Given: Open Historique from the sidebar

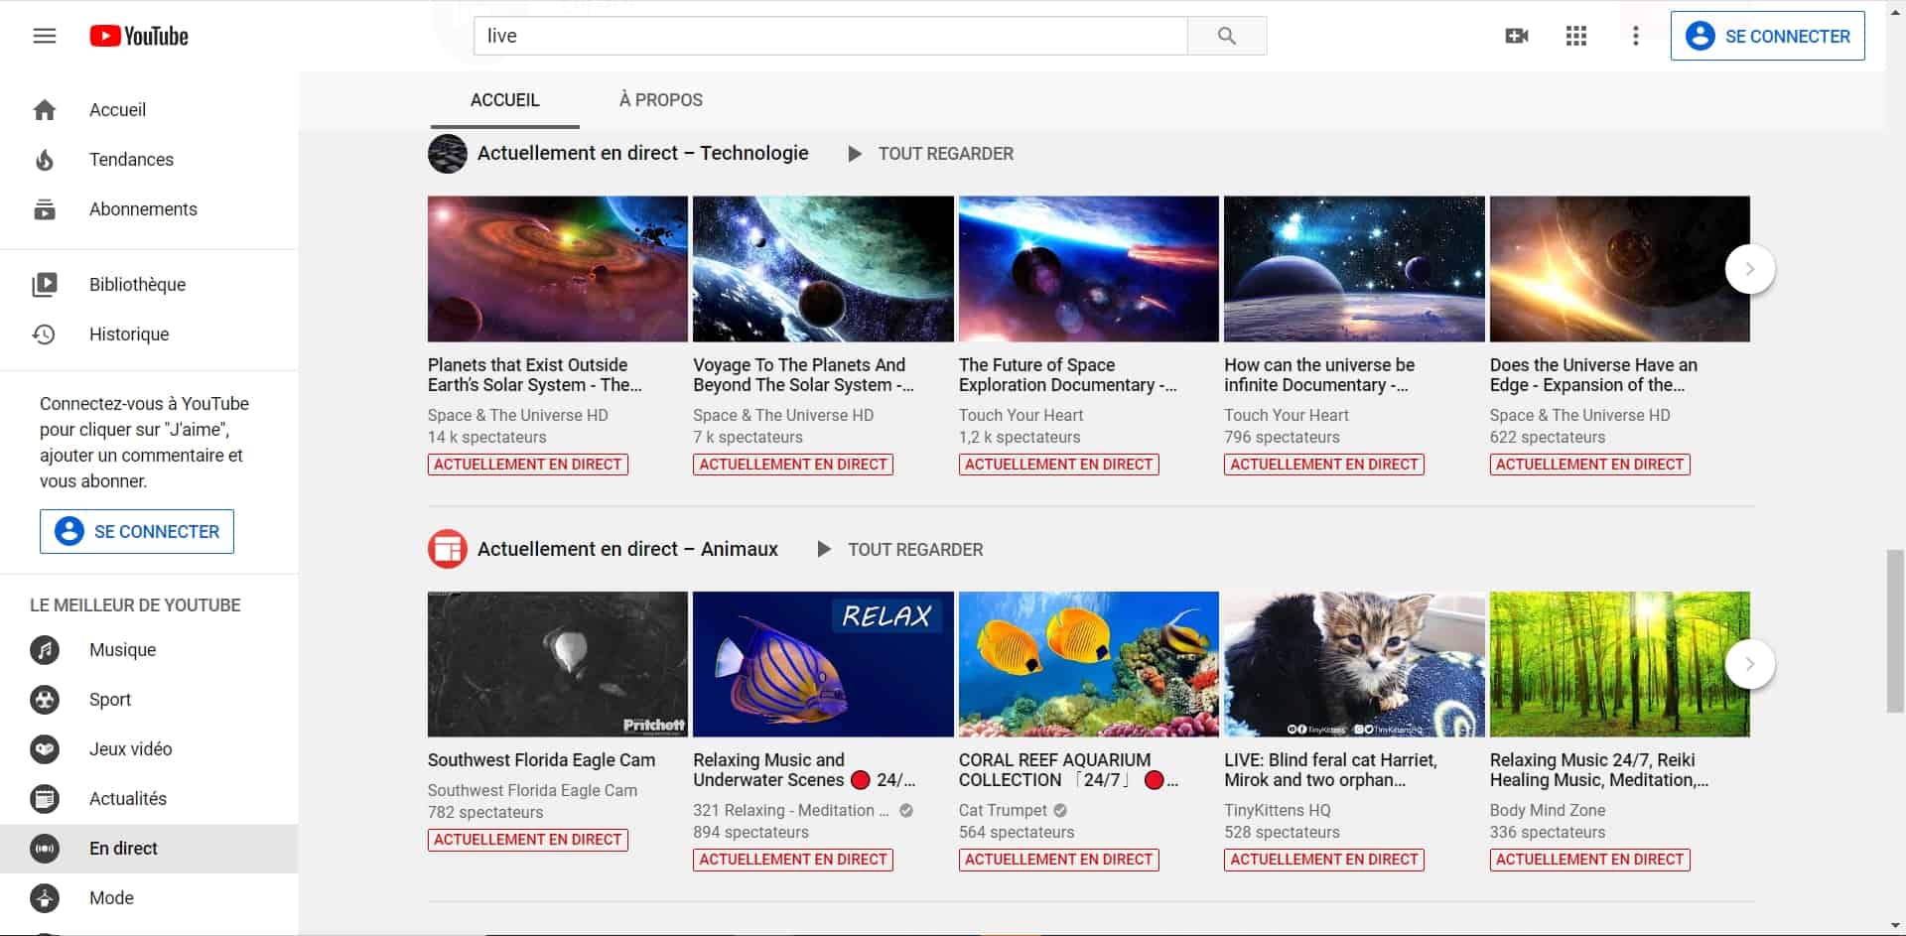Looking at the screenshot, I should [x=129, y=334].
